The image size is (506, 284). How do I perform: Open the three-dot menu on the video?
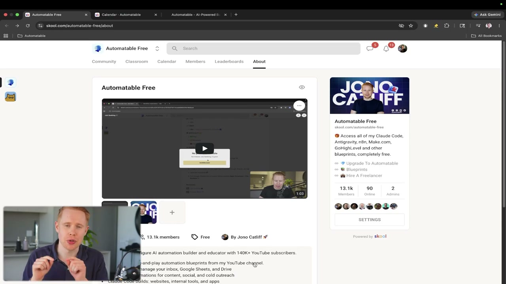click(x=299, y=105)
